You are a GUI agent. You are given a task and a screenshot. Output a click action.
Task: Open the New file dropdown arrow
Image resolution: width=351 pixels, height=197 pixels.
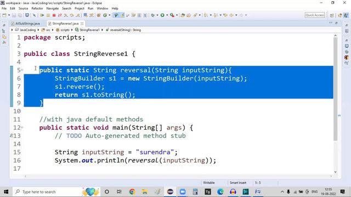9,15
